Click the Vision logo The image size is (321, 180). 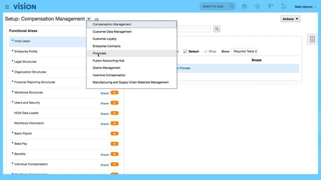point(25,6)
